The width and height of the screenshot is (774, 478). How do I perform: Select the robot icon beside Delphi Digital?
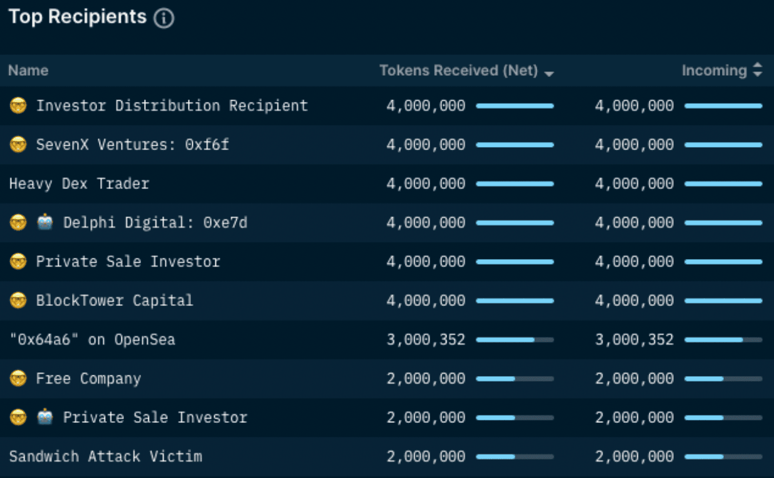pyautogui.click(x=43, y=222)
